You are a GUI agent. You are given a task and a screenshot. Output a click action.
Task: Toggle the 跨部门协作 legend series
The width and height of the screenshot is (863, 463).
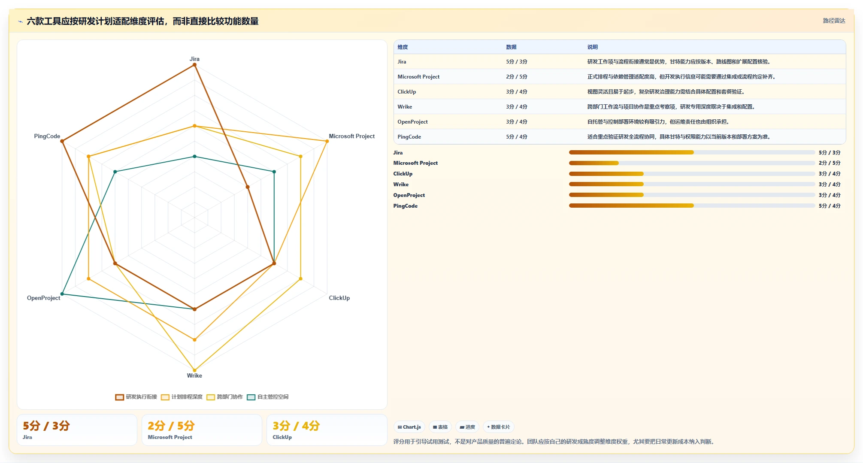pyautogui.click(x=224, y=397)
